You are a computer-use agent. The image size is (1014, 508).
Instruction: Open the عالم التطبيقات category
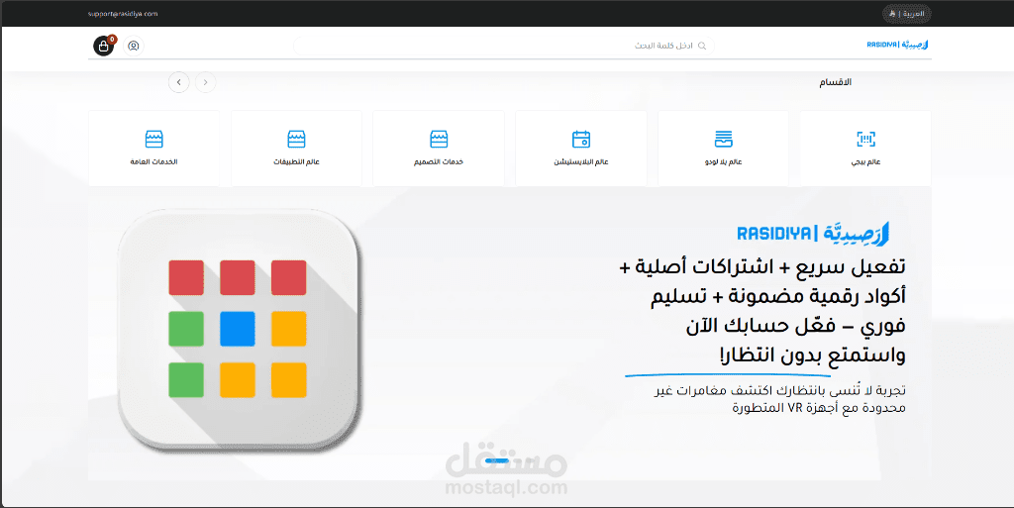[296, 149]
